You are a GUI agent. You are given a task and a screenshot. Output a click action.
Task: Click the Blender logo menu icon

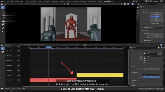pos(2,1)
